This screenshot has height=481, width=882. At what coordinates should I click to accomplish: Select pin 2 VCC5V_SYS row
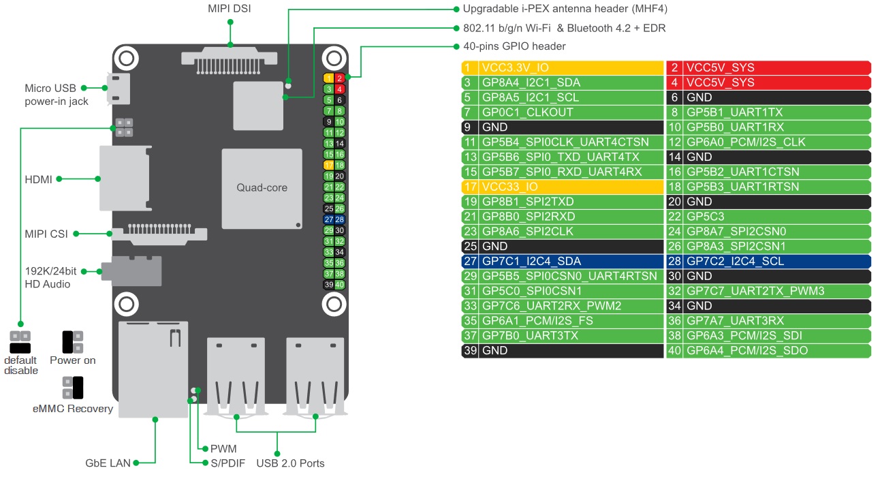pos(769,67)
